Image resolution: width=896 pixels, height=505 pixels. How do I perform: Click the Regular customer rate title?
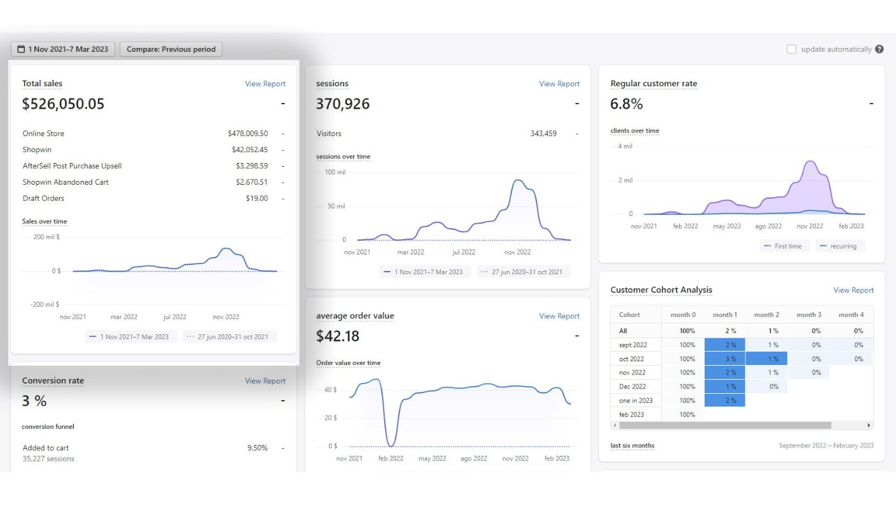pyautogui.click(x=653, y=84)
